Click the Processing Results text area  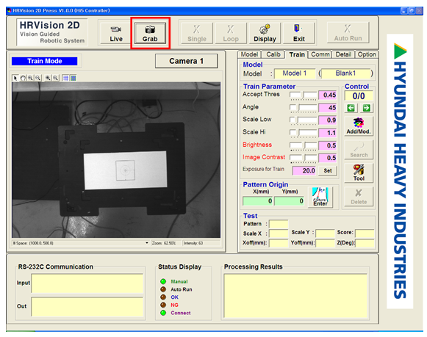295,296
